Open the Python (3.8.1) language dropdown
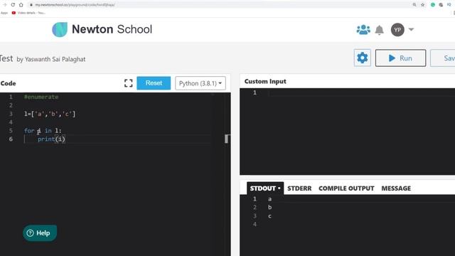The height and width of the screenshot is (256, 455). point(200,83)
